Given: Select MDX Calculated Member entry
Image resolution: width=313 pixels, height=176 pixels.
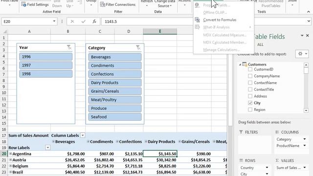Looking at the screenshot, I should tap(225, 43).
